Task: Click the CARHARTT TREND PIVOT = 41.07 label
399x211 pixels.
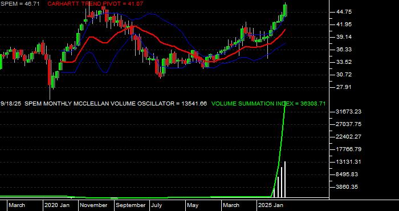Action: 95,4
